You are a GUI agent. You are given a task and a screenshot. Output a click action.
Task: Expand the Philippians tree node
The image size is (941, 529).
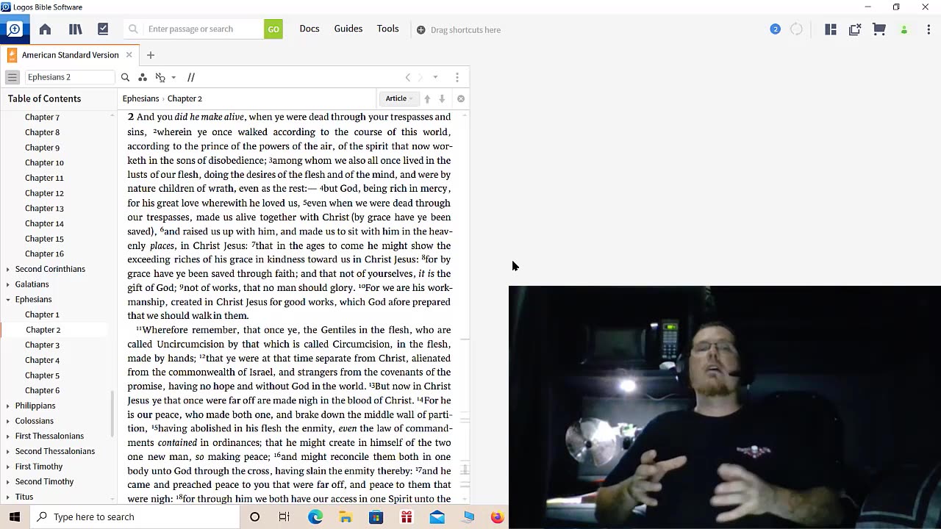(x=8, y=406)
